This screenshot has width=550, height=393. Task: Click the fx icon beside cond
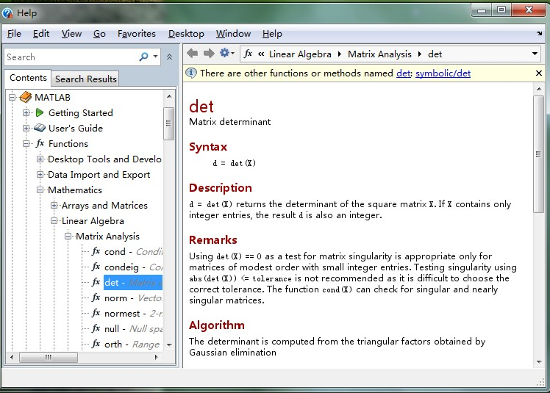click(96, 251)
